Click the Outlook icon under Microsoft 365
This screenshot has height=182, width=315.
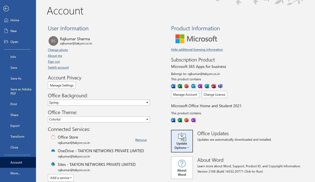point(193,86)
